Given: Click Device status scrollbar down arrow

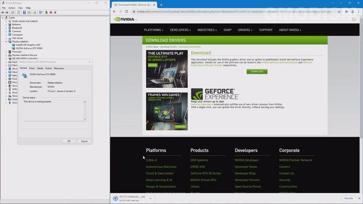Looking at the screenshot, I should coord(85,120).
